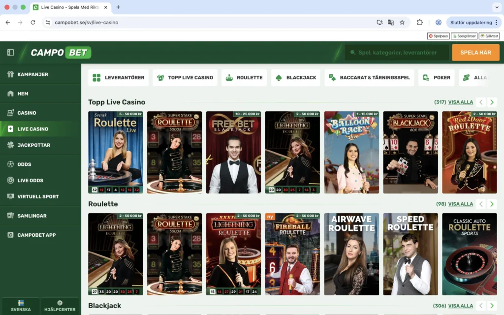
Task: Expand the Topp Live Casino row forward
Action: pos(491,101)
